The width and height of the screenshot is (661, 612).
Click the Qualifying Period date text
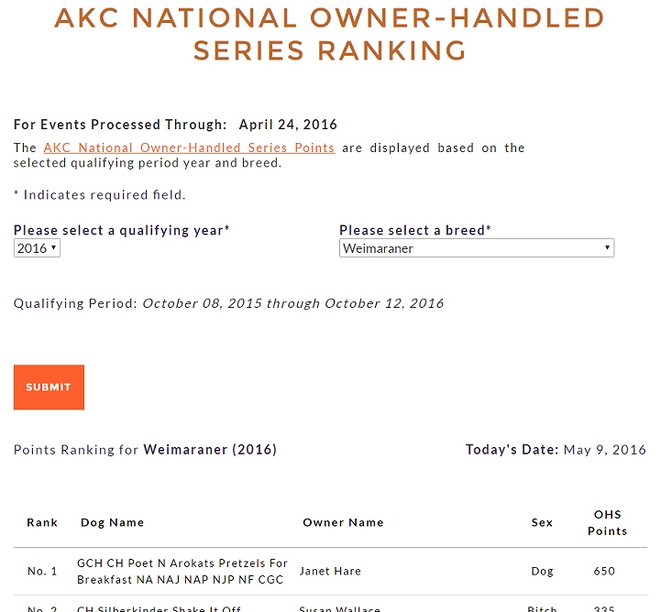click(x=293, y=303)
